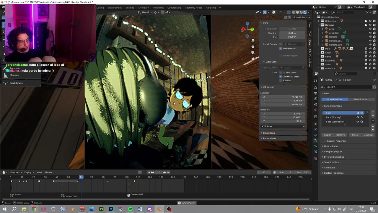Pause the animation playback
378x213 pixels.
[x=158, y=172]
